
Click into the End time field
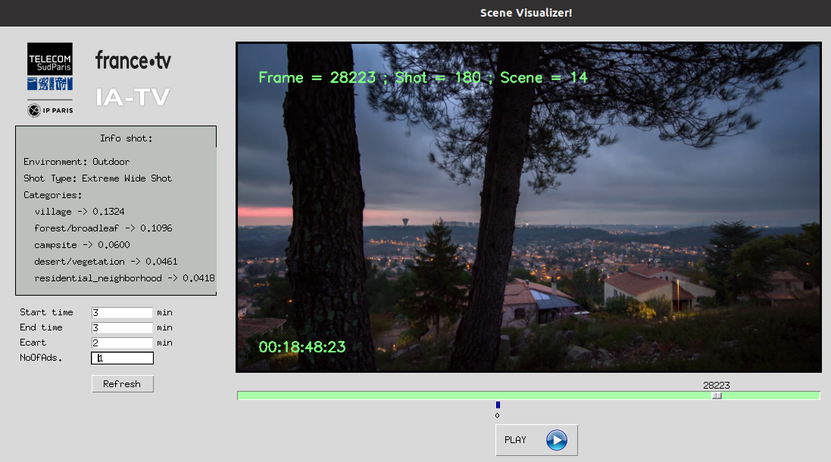(x=122, y=327)
